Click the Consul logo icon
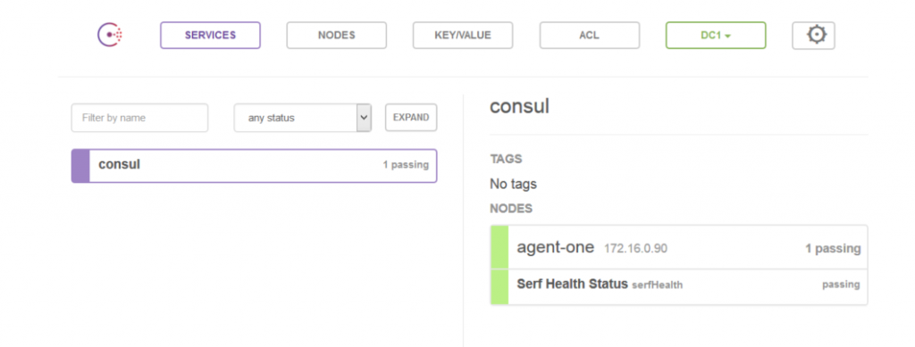The height and width of the screenshot is (347, 915). [110, 35]
